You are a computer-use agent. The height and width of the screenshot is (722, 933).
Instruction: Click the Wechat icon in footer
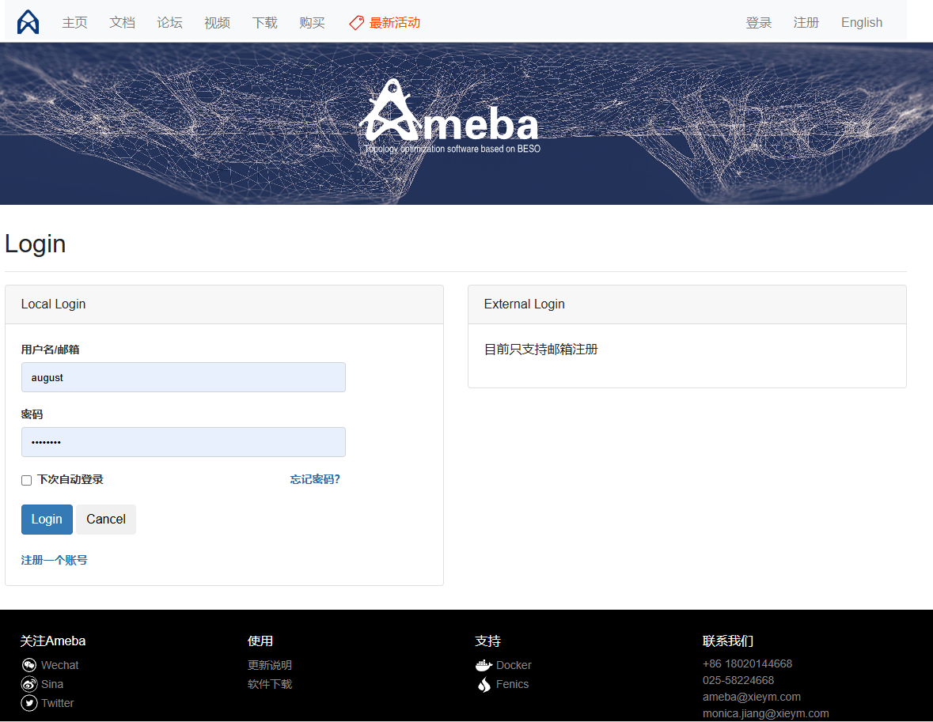(29, 665)
